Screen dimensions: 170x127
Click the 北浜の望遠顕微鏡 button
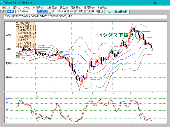[x=117, y=12]
